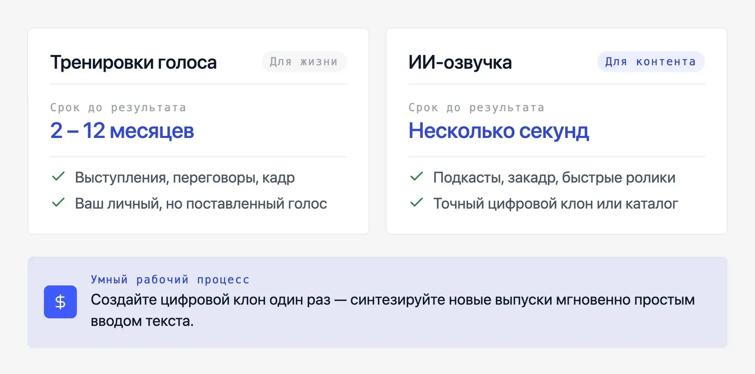Click the dollar sign icon in banner
755x374 pixels.
pos(60,302)
